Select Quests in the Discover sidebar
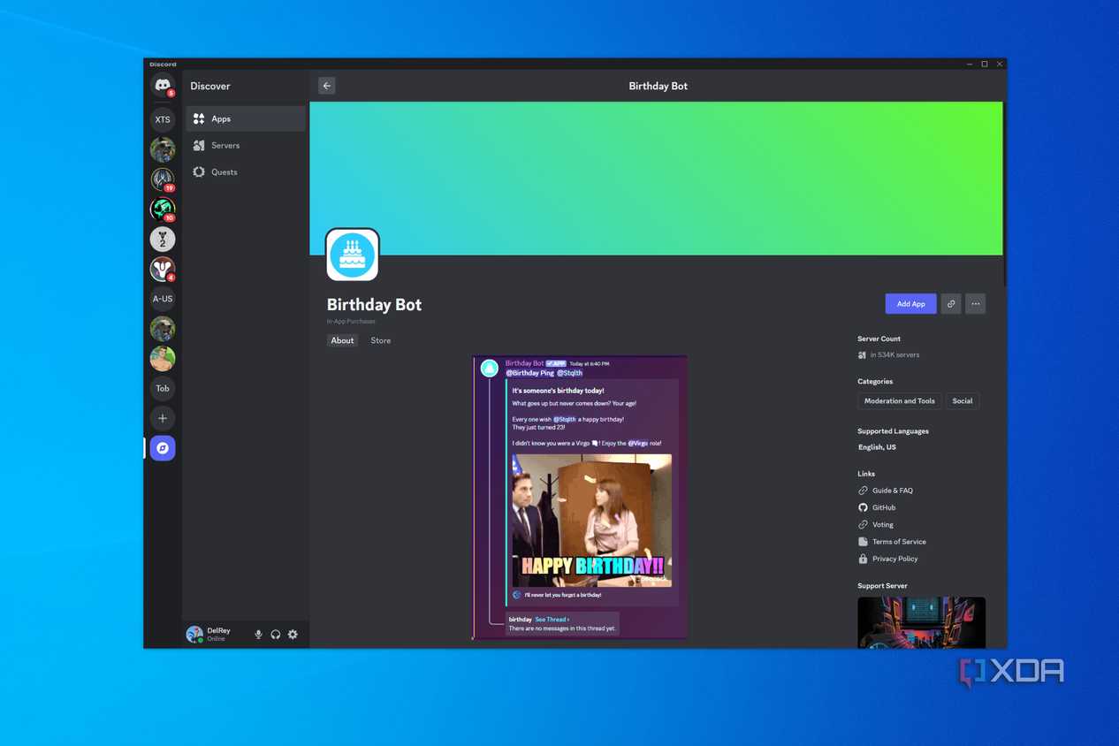Screen dimensions: 1119x746 point(246,172)
